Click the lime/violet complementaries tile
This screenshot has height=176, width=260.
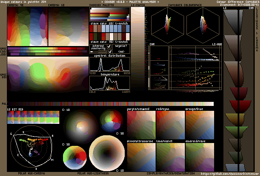(x=170, y=158)
